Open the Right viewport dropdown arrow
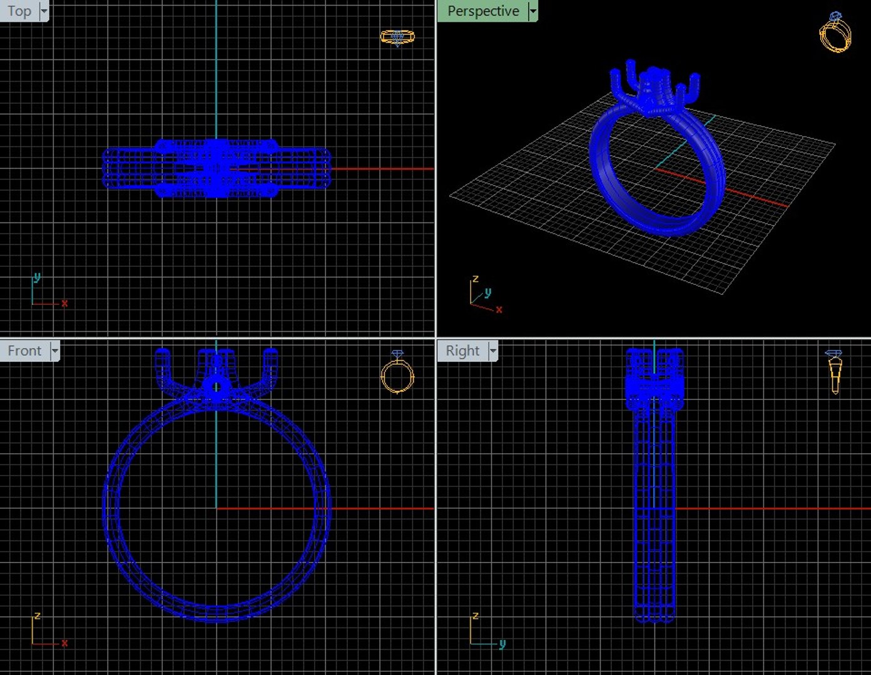 [493, 351]
